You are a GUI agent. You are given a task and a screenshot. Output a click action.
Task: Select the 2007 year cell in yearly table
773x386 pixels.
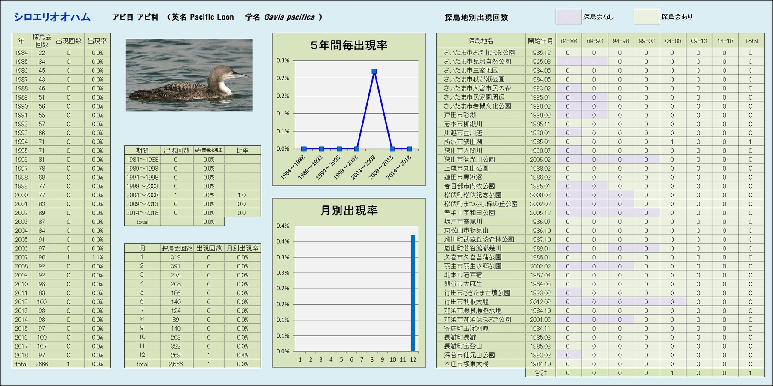[x=21, y=257]
